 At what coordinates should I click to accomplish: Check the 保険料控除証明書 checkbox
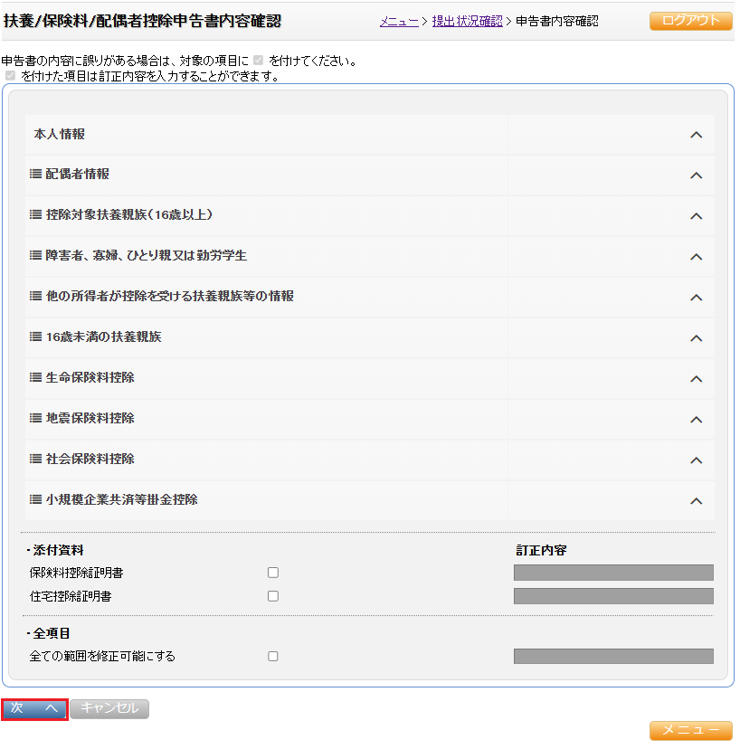(273, 573)
